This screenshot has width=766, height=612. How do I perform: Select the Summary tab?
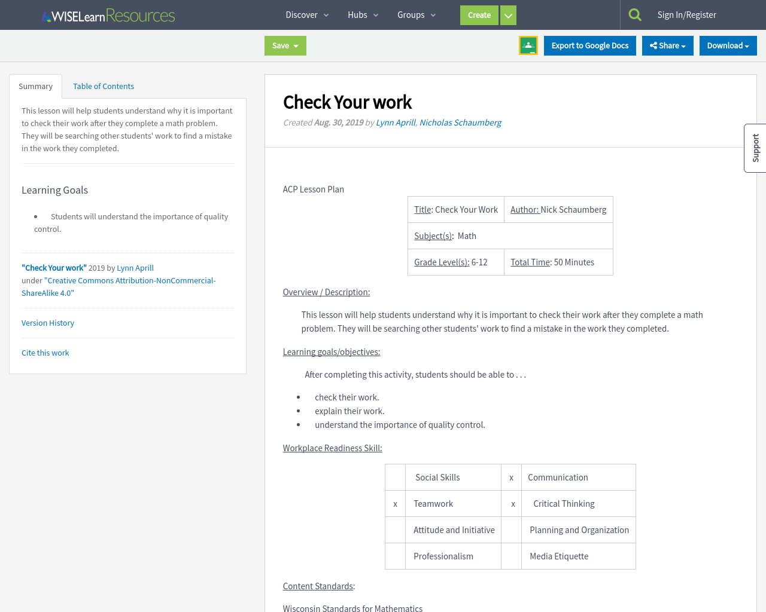(x=35, y=86)
